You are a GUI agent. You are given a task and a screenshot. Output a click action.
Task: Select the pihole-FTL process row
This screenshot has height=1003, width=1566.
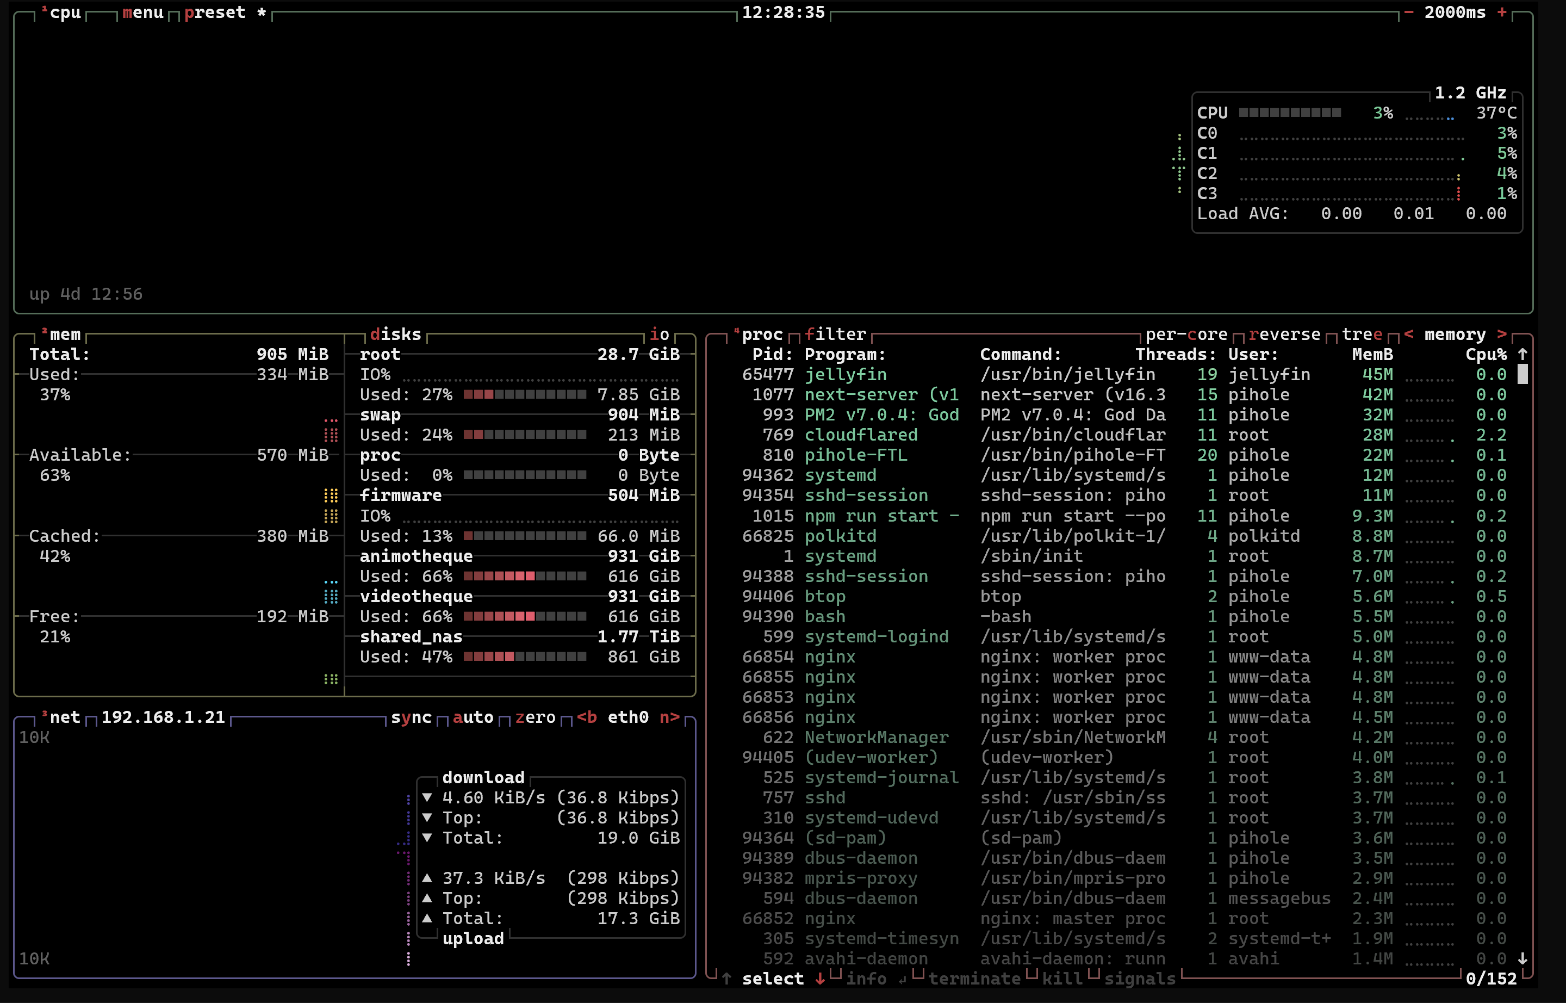pos(1124,455)
